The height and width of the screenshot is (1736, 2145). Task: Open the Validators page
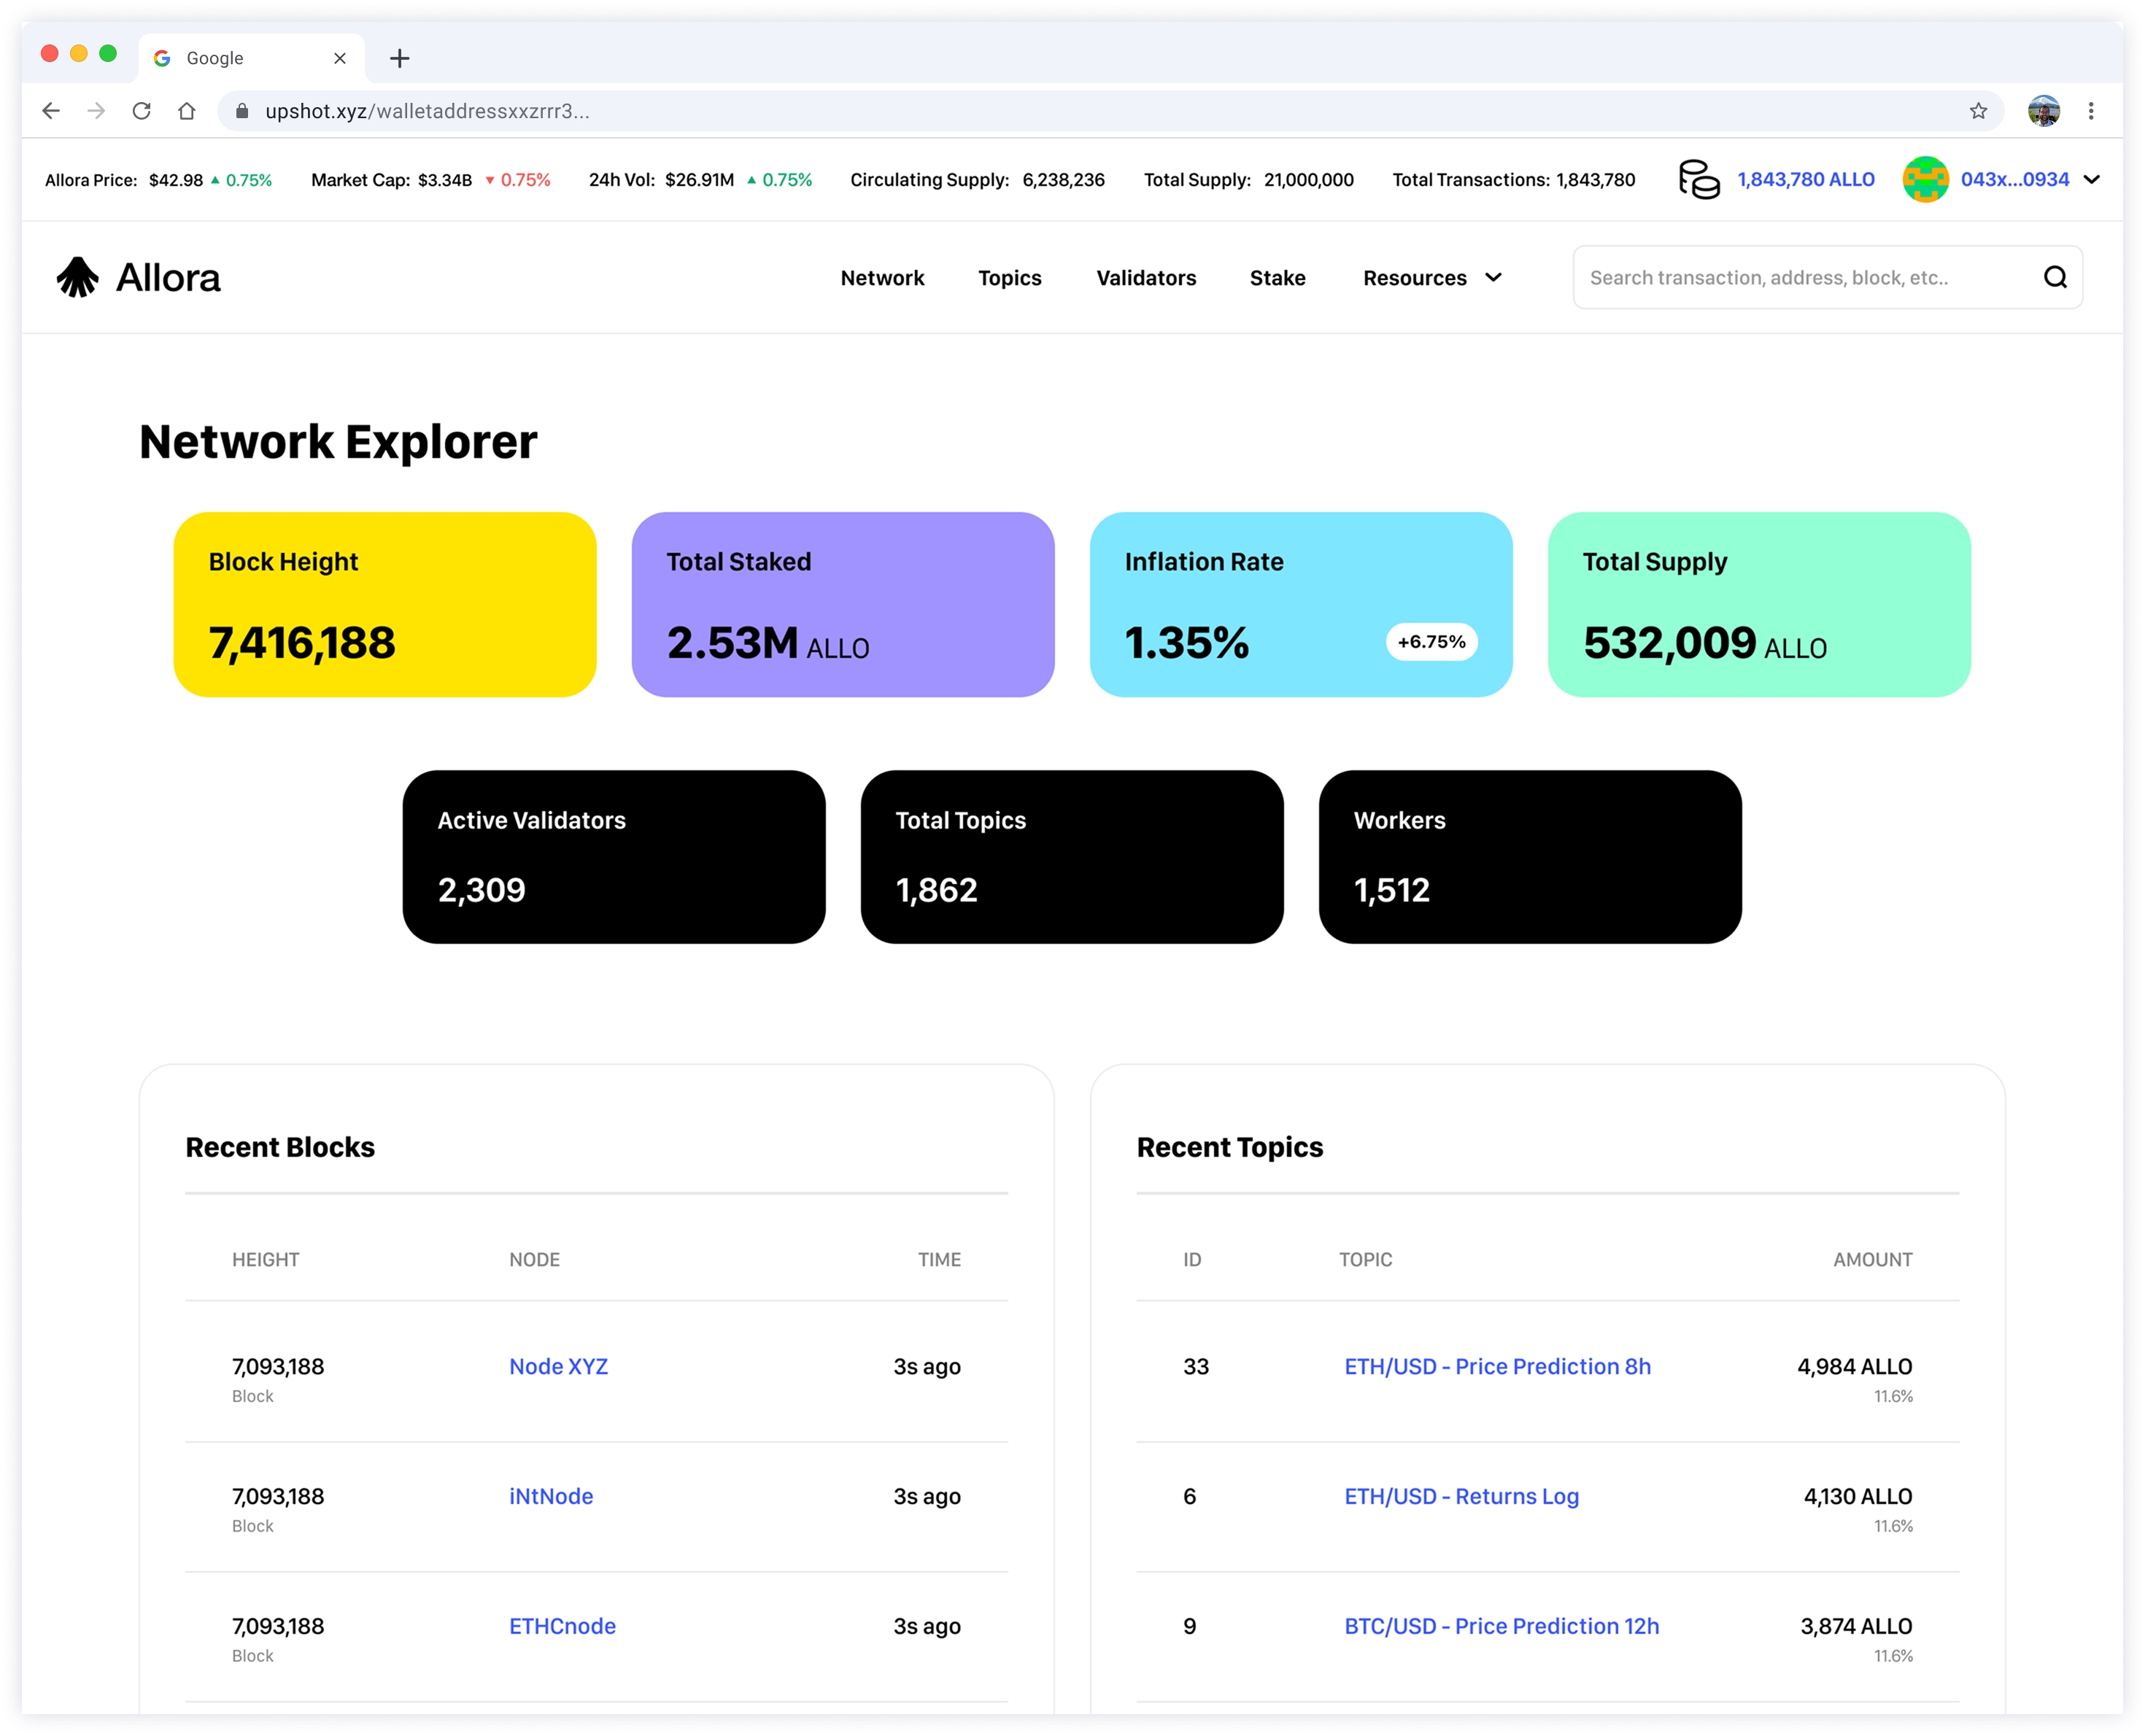pos(1146,278)
